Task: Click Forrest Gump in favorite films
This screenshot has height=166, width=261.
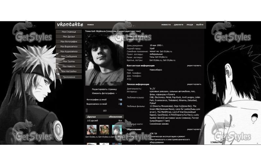Action: [194, 118]
